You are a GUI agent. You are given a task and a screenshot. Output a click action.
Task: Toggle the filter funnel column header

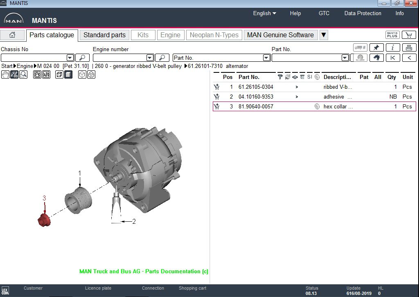tap(280, 77)
